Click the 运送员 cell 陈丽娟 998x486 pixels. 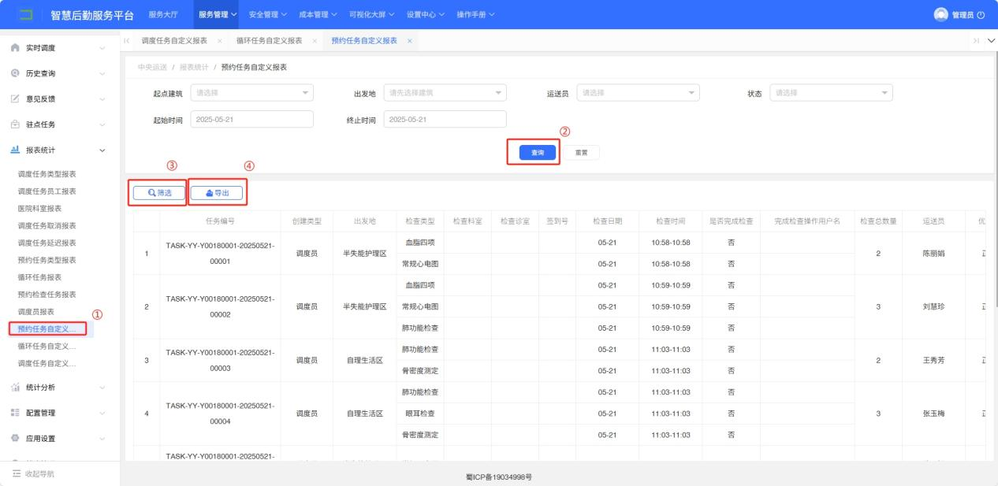coord(933,254)
